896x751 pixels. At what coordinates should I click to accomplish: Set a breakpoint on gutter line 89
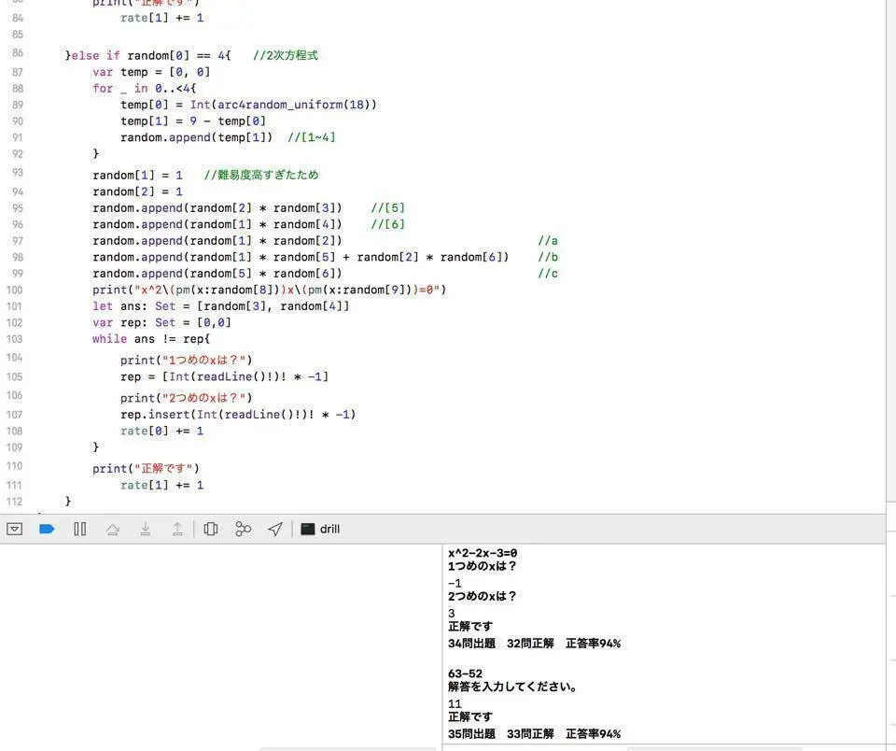pyautogui.click(x=18, y=105)
